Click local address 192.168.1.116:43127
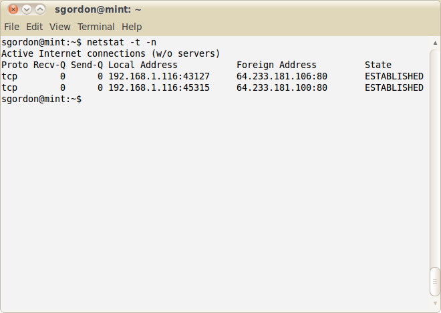 (x=159, y=77)
